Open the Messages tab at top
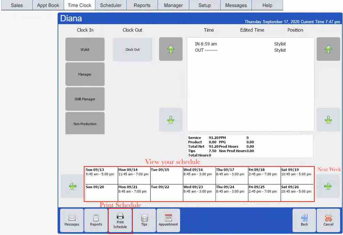Screen dimensions: 343x235 [236, 5]
